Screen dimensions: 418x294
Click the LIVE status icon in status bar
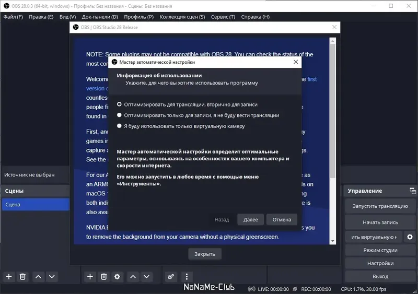pos(251,289)
